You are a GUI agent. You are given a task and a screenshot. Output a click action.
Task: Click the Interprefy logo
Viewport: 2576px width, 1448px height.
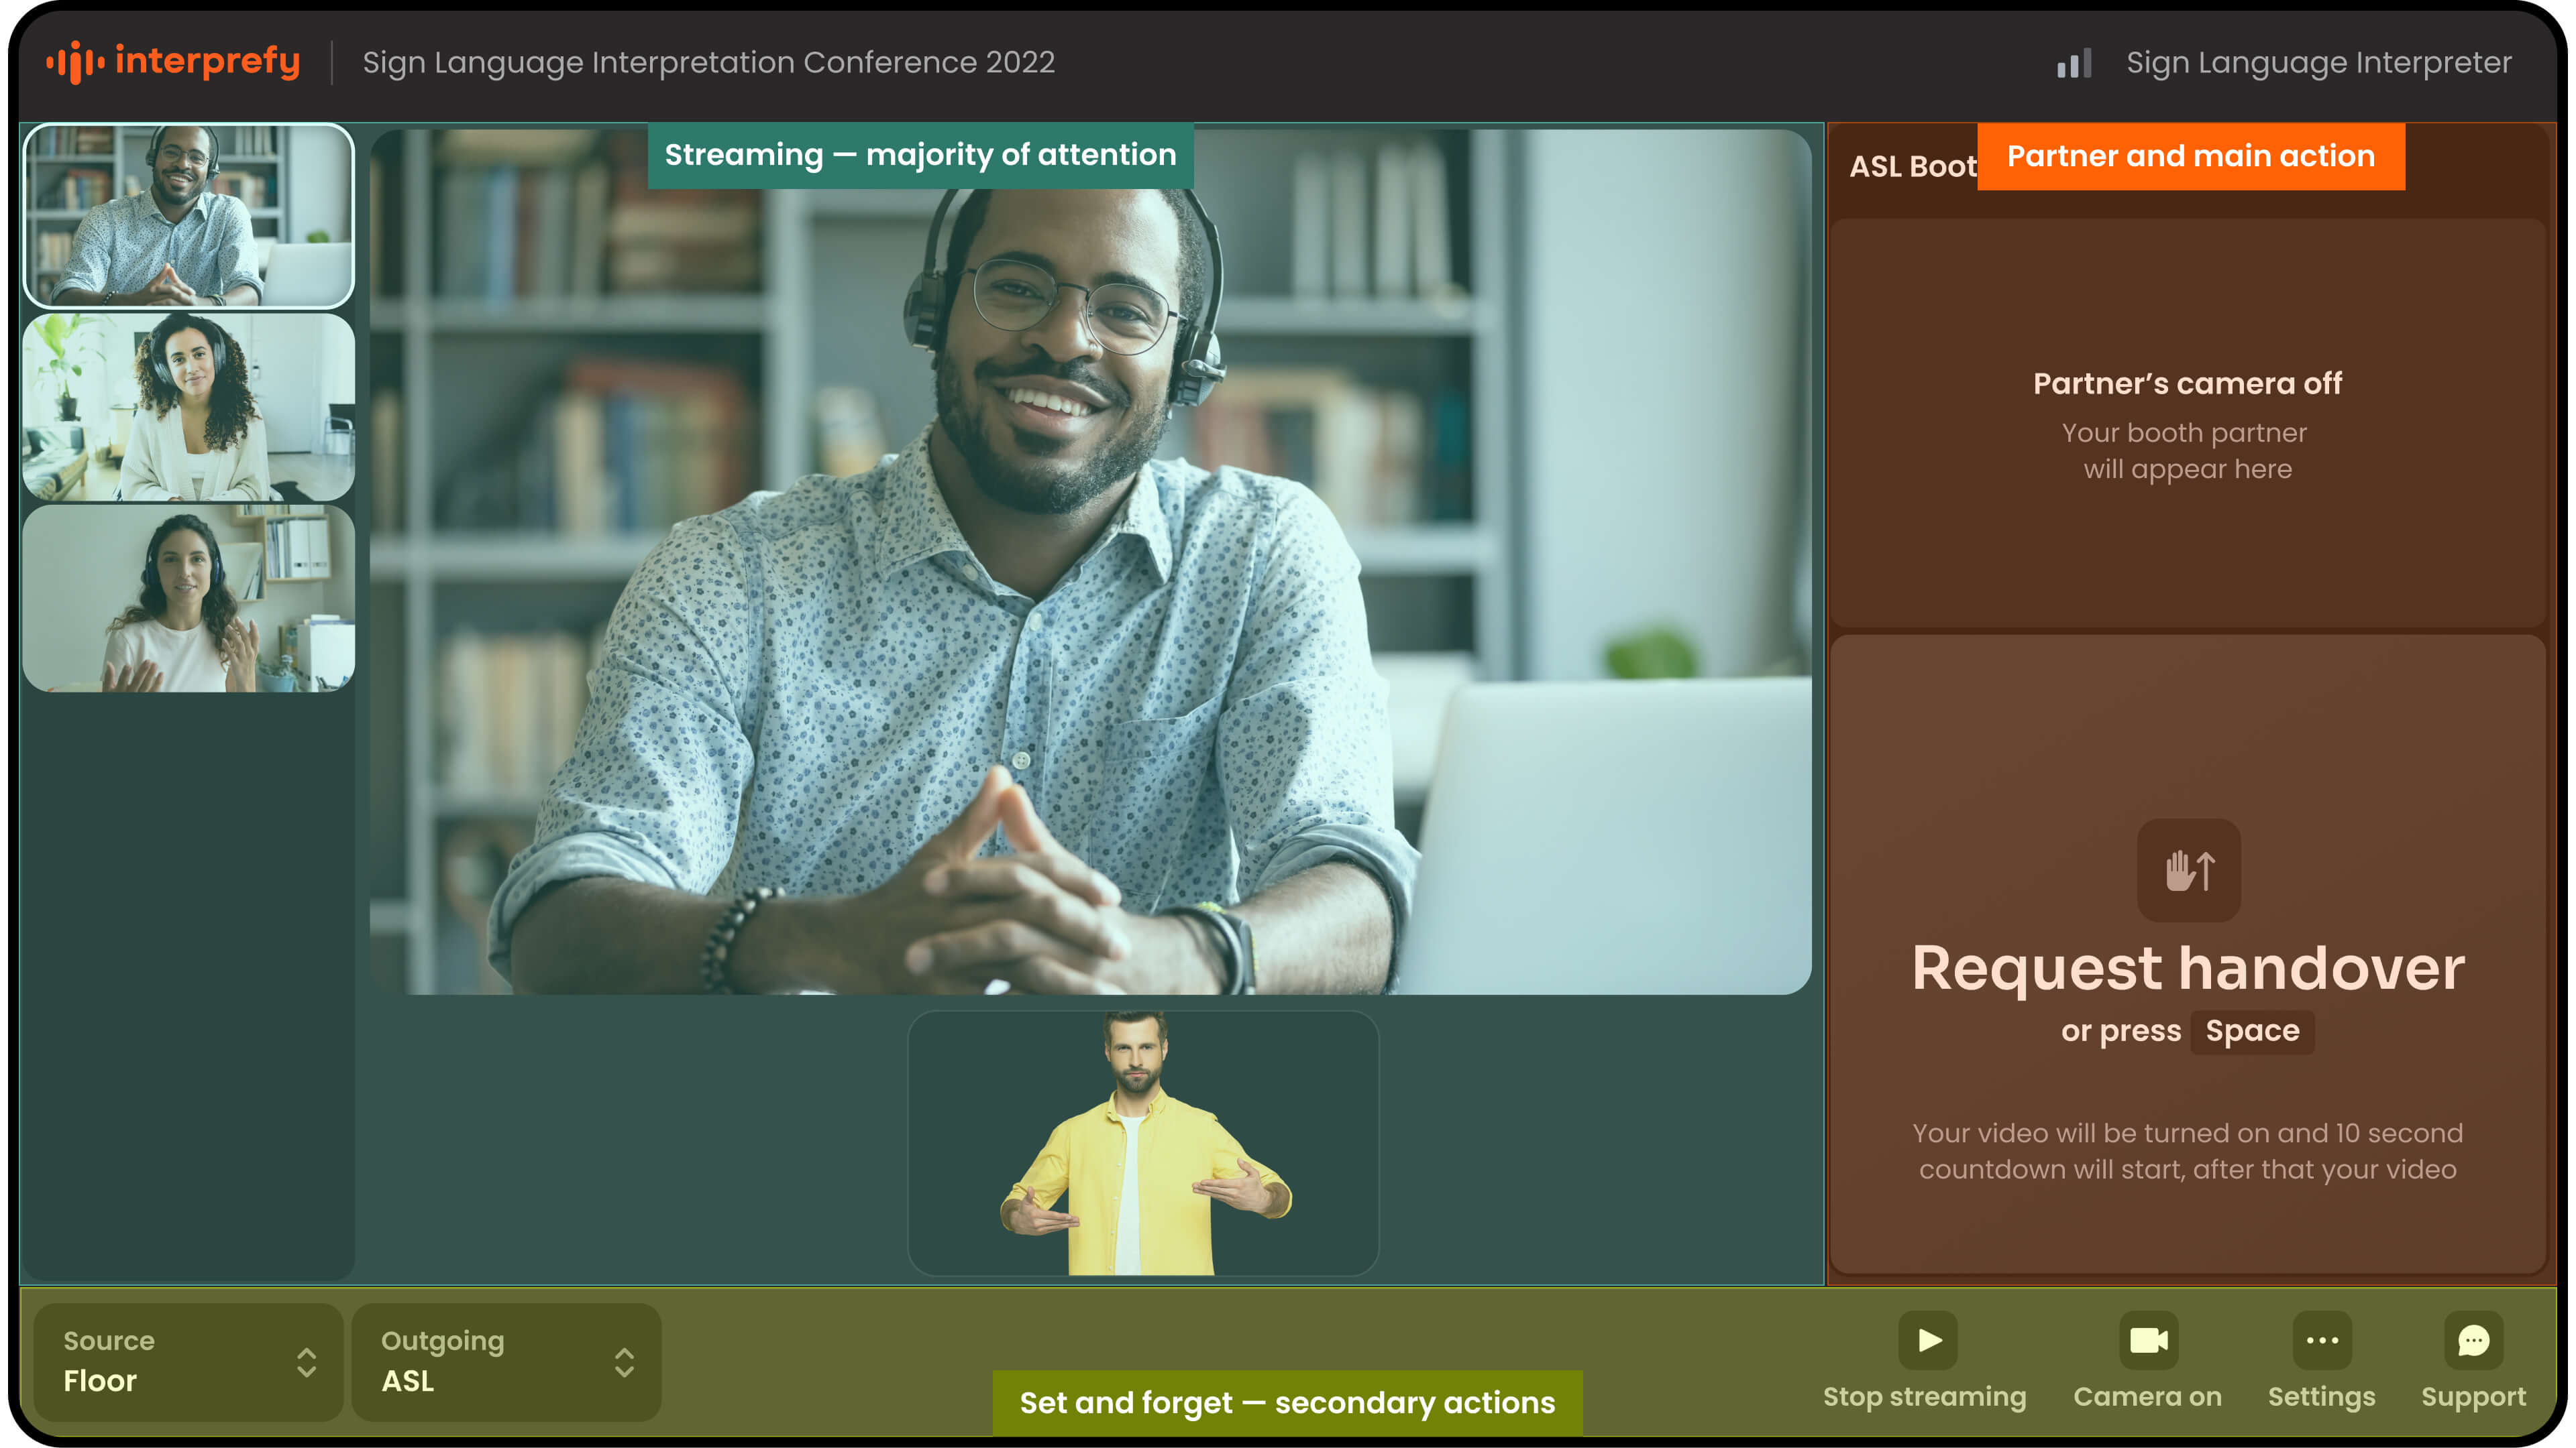tap(173, 62)
